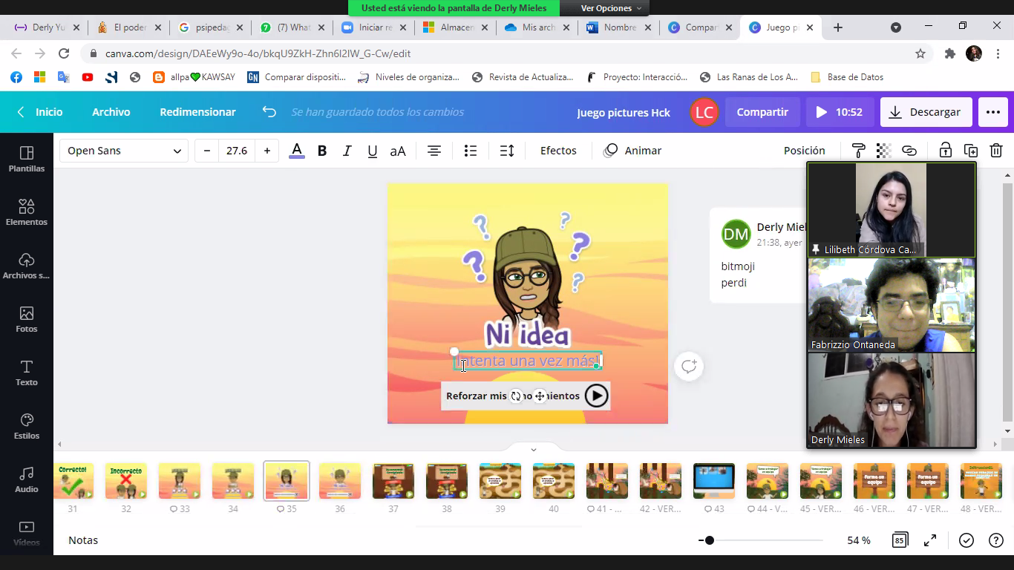The height and width of the screenshot is (570, 1014).
Task: Select page 32 Incorrecto thumbnail
Action: click(126, 481)
